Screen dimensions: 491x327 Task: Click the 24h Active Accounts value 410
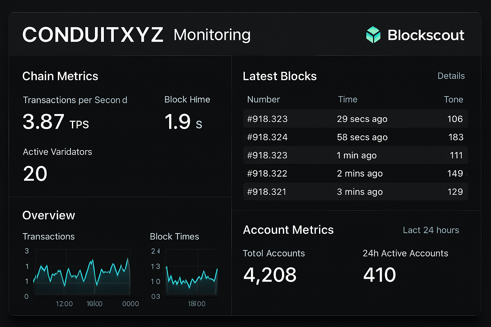pos(379,275)
